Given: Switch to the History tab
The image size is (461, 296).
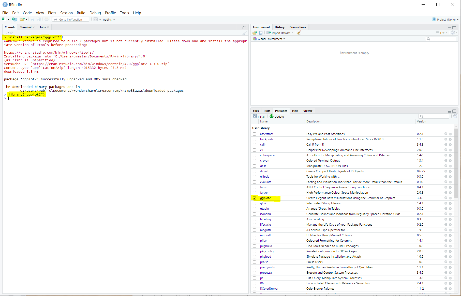Looking at the screenshot, I should (279, 27).
